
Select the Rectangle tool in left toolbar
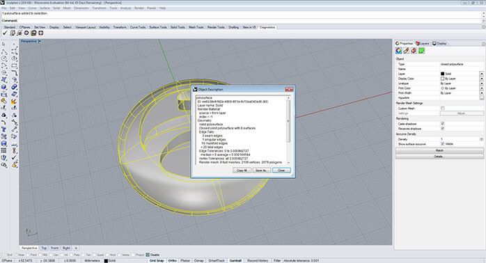[x=14, y=65]
